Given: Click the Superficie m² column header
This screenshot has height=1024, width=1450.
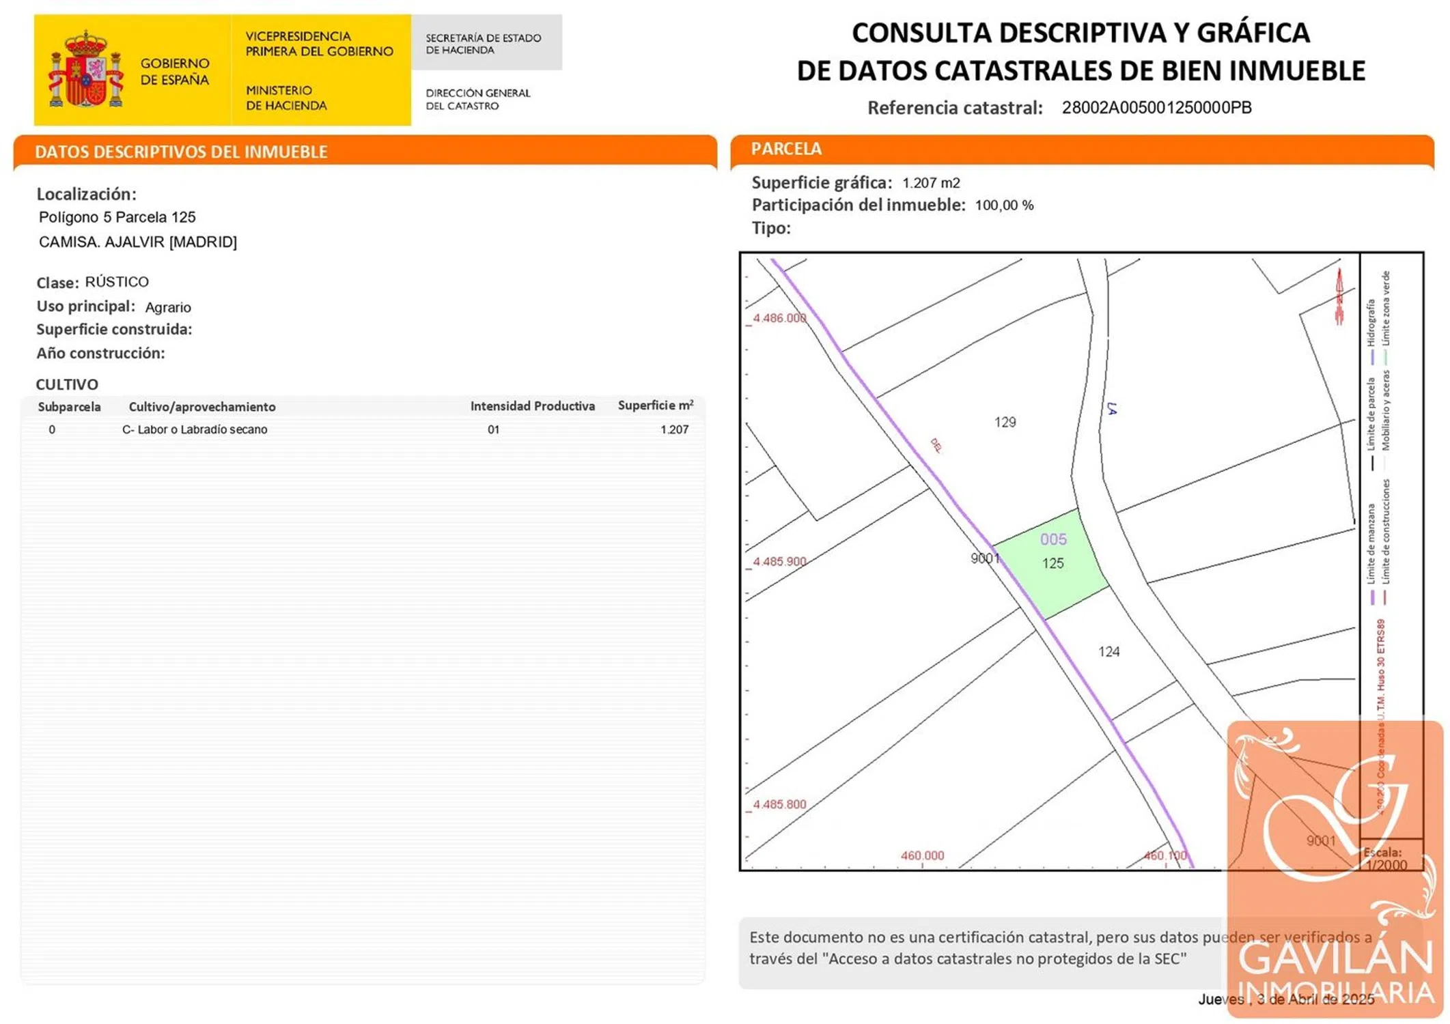Looking at the screenshot, I should [655, 406].
